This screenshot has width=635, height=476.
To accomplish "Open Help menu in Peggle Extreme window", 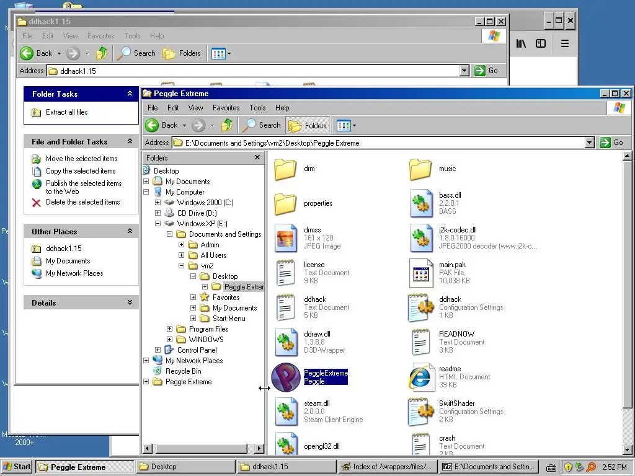I will click(x=282, y=108).
